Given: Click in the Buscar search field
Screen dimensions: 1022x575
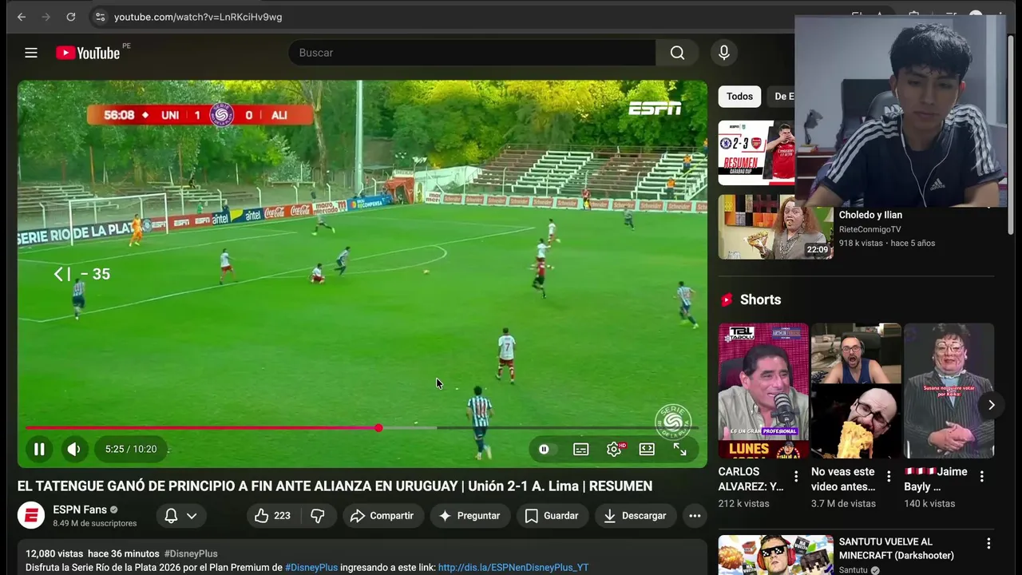Looking at the screenshot, I should [x=472, y=53].
